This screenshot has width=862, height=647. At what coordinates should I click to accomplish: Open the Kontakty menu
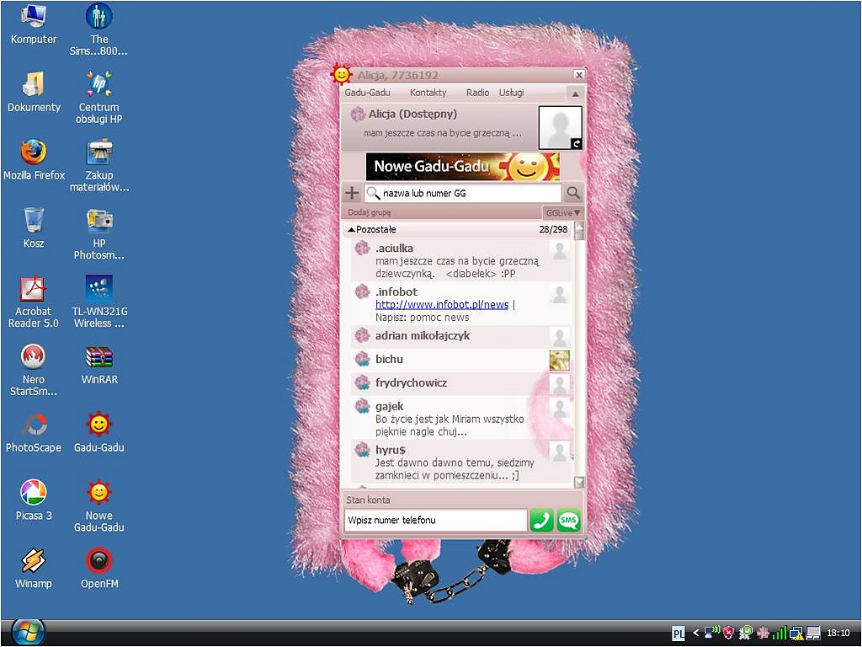click(428, 93)
